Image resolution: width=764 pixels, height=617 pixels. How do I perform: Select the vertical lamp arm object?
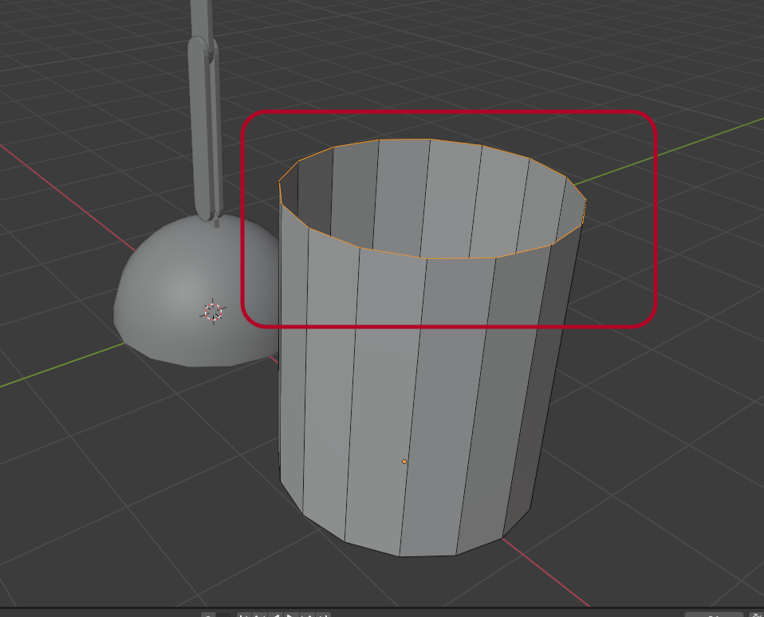(x=205, y=112)
